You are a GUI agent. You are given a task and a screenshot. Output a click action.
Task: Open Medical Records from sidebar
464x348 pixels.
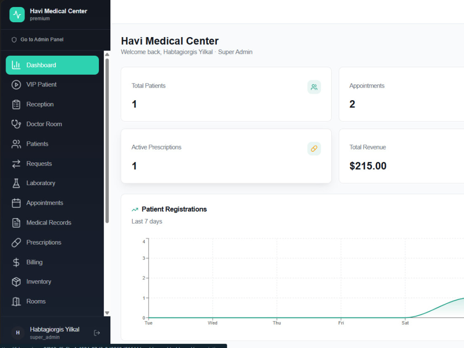click(x=52, y=223)
